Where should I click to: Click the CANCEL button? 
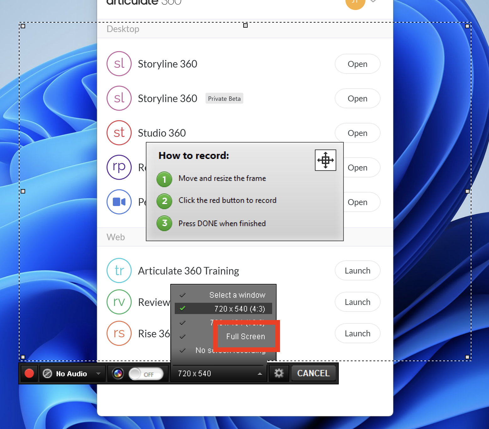[313, 373]
